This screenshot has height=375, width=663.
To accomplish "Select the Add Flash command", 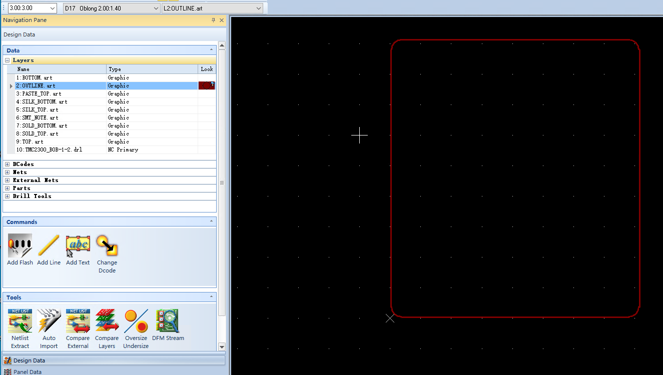I will click(20, 248).
